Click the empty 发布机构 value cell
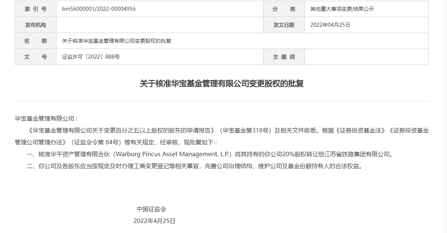 pos(160,25)
